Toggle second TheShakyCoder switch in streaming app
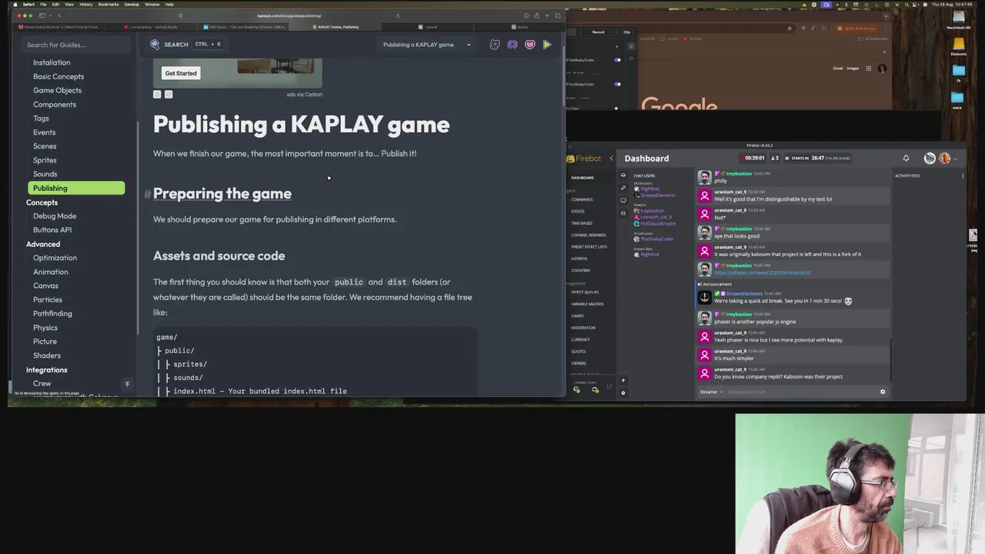This screenshot has height=554, width=985. coord(617,84)
